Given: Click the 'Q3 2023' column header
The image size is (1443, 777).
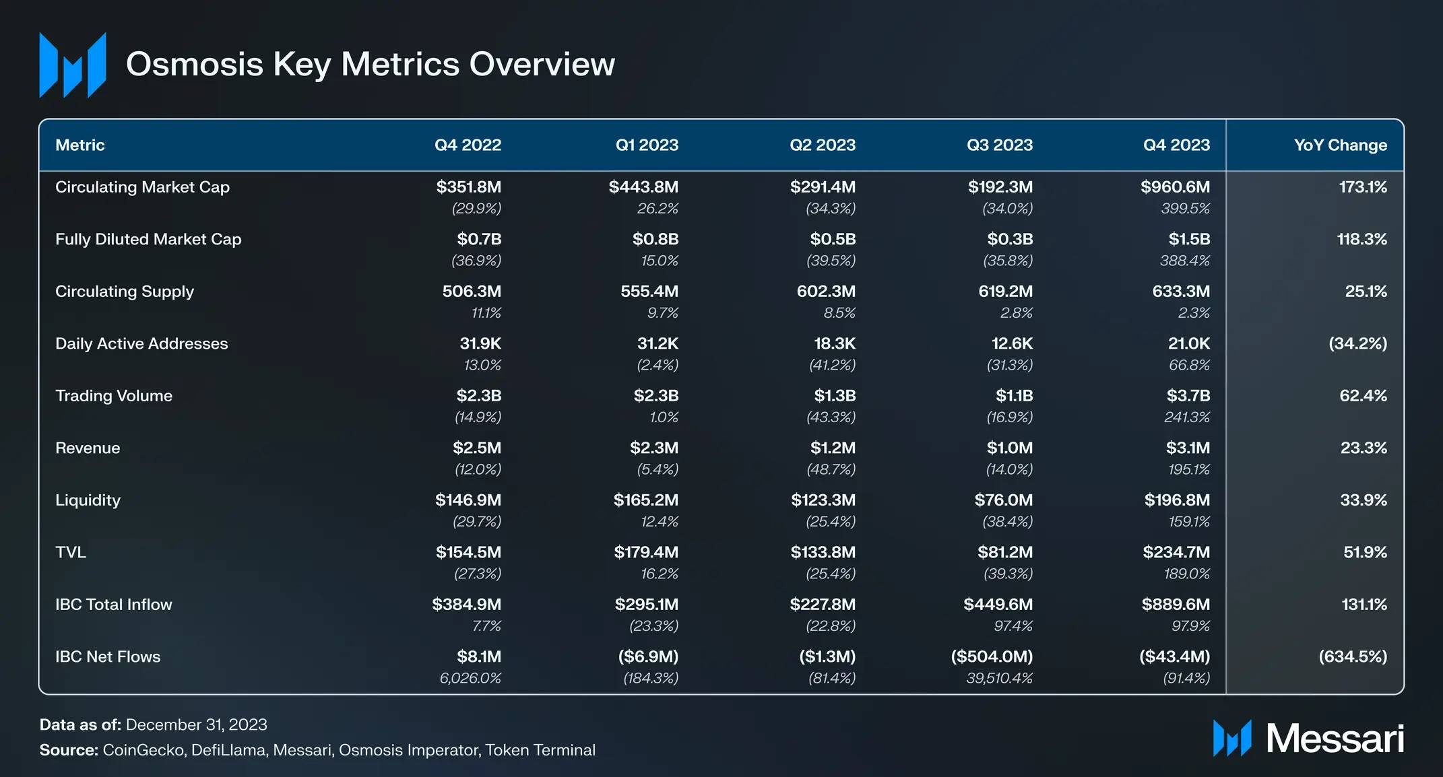Looking at the screenshot, I should [1000, 145].
